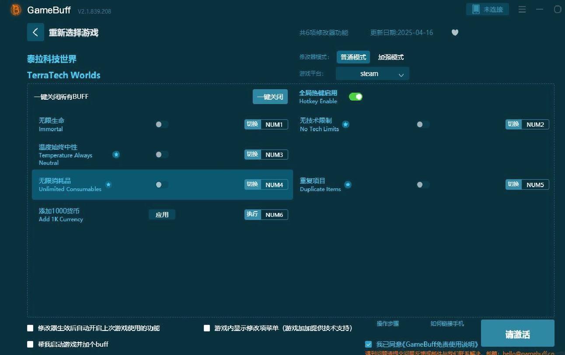Click the 应用 button for Add 1K Currency
Screen dimensions: 565x355
coord(162,215)
